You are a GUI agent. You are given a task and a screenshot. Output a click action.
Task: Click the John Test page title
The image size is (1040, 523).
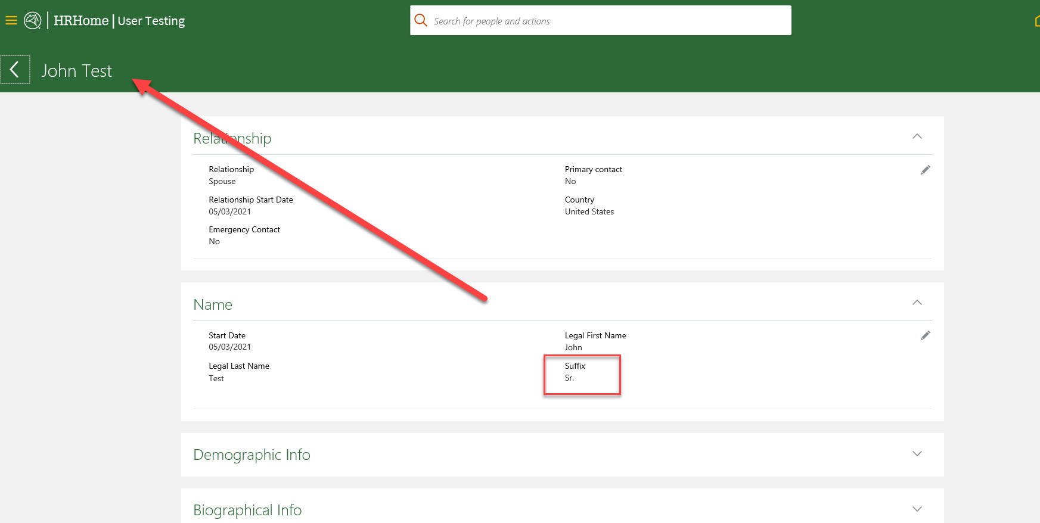tap(76, 71)
